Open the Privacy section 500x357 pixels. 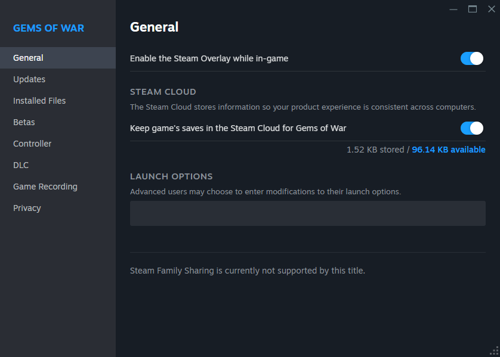click(58, 208)
